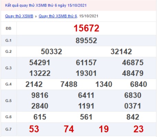Select the G.5 number 9816

pos(40,95)
